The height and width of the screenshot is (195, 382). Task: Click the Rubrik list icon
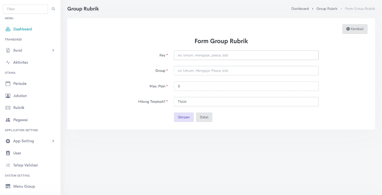click(8, 108)
